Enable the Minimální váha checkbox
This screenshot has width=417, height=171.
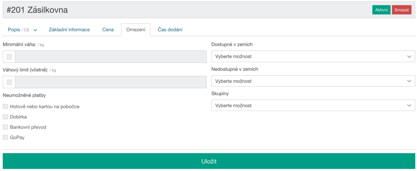pos(9,57)
